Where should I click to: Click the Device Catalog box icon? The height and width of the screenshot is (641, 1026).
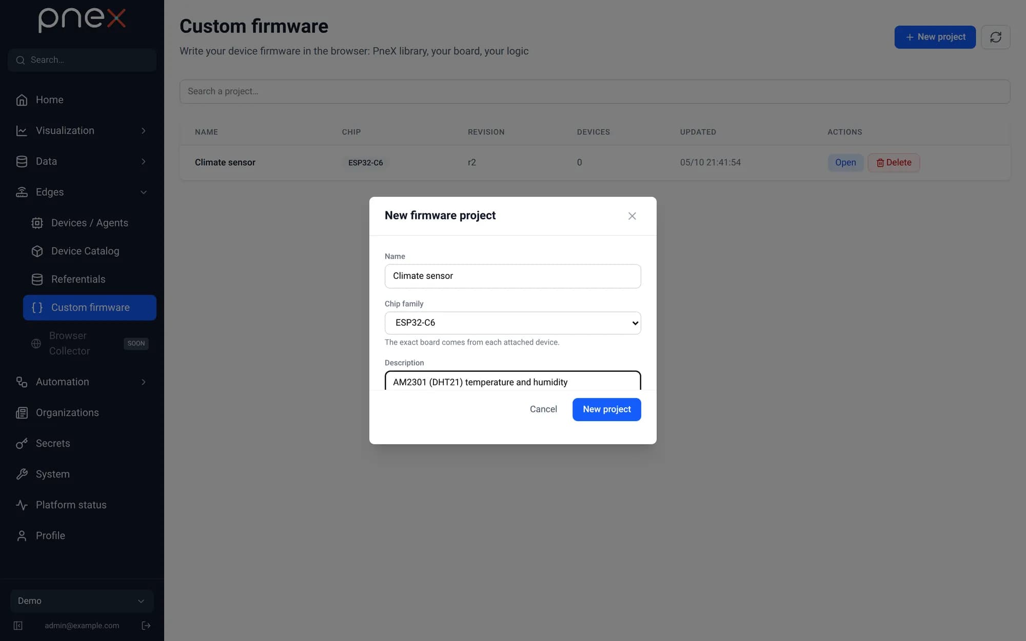pyautogui.click(x=37, y=251)
